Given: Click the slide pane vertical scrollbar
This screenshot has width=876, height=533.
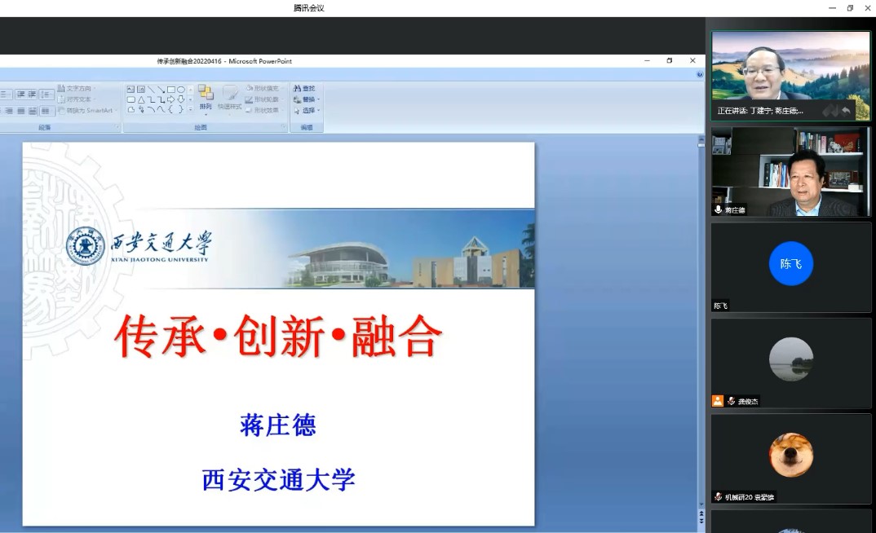Looking at the screenshot, I should pos(701,326).
